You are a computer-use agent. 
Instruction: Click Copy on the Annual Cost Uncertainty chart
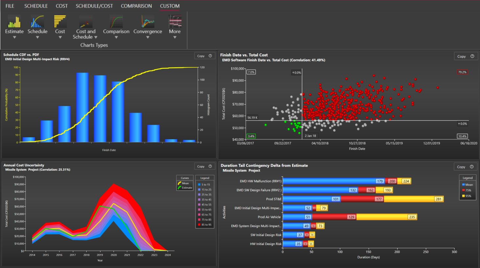[201, 166]
